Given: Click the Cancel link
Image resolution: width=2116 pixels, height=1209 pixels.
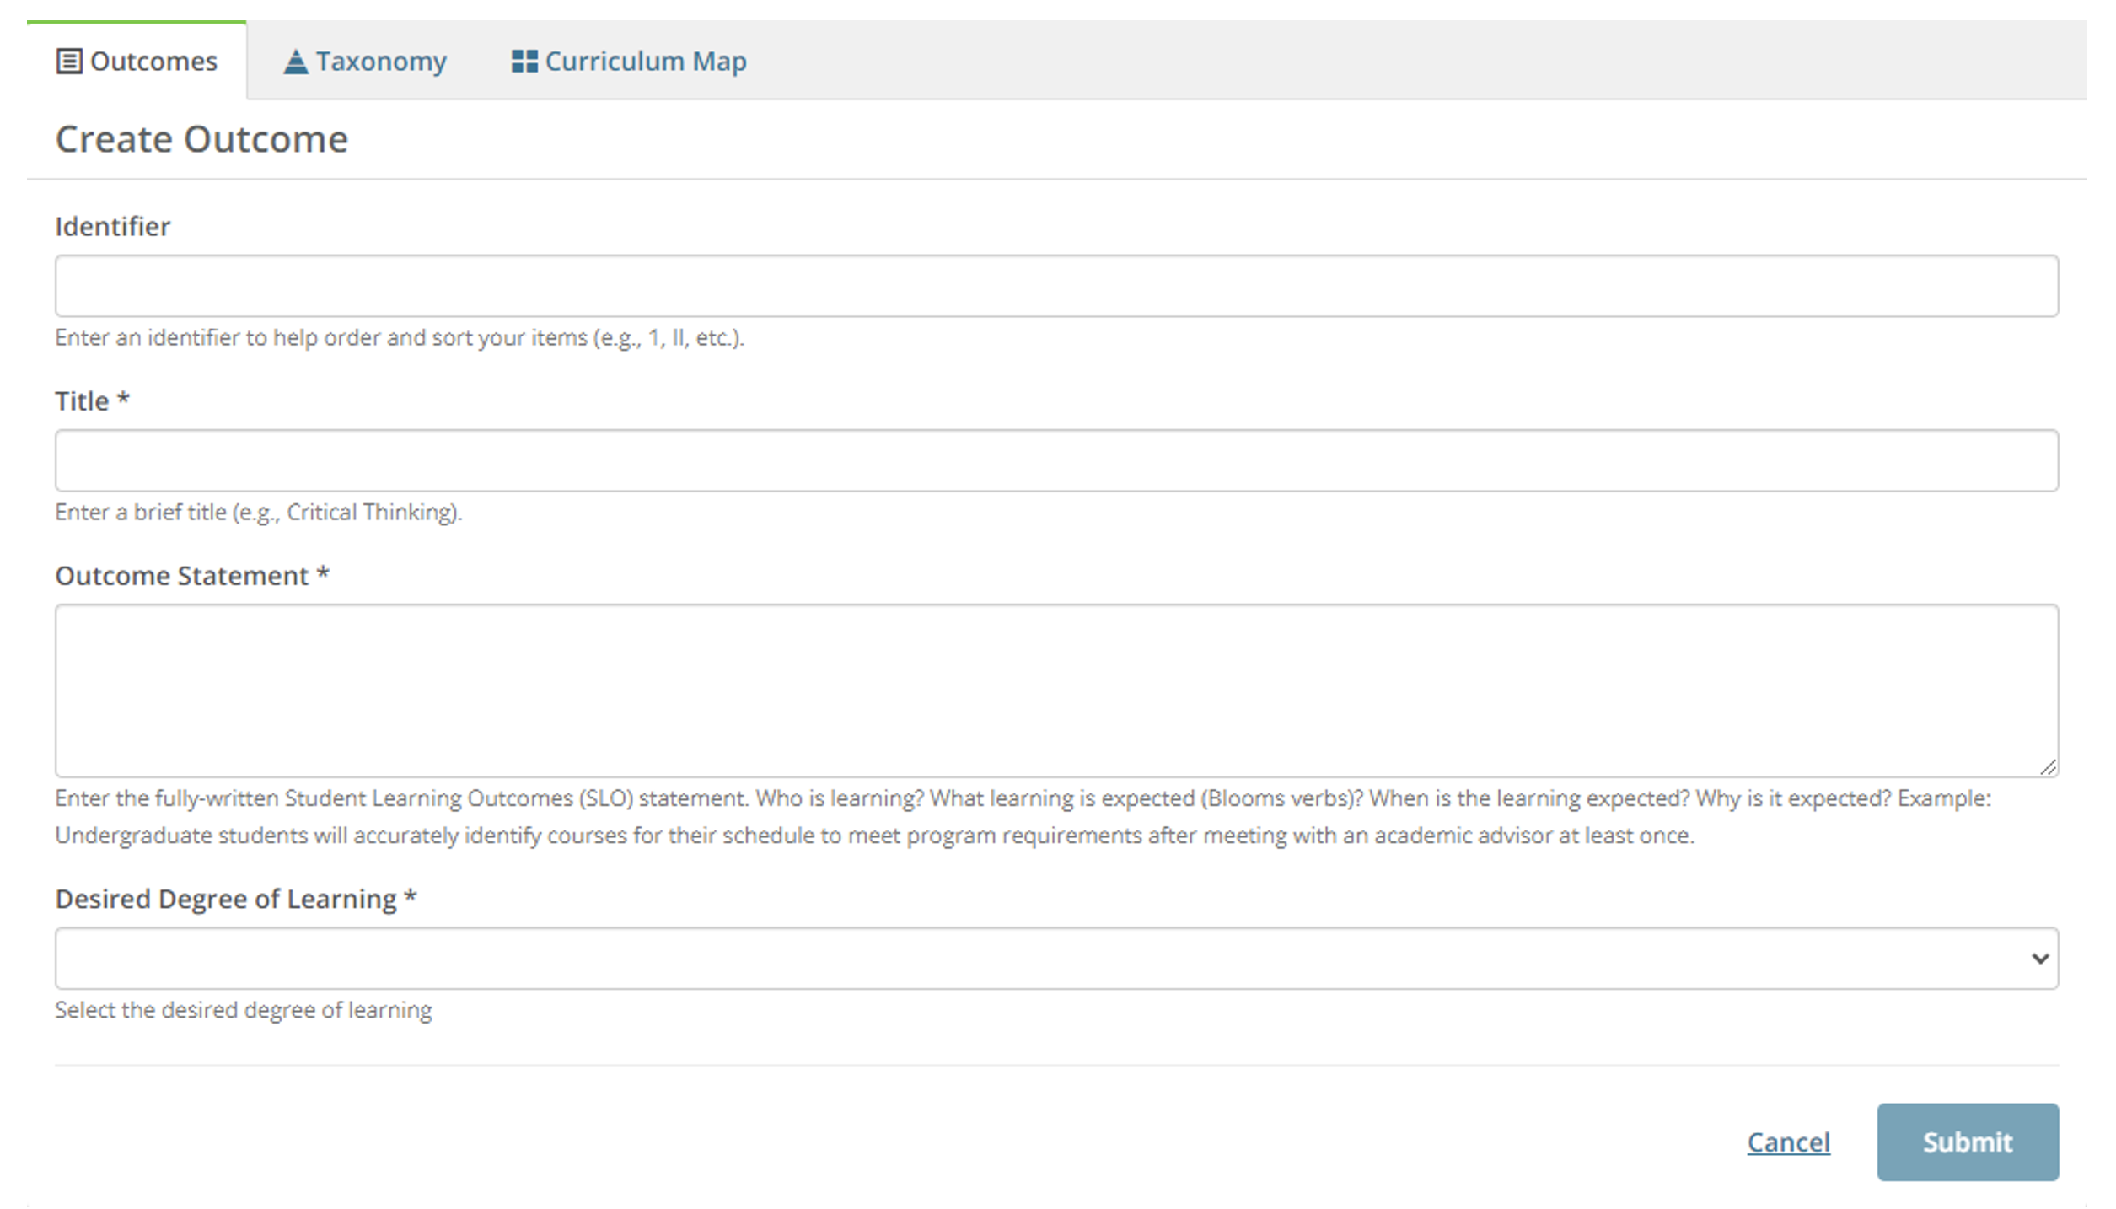Looking at the screenshot, I should point(1788,1142).
